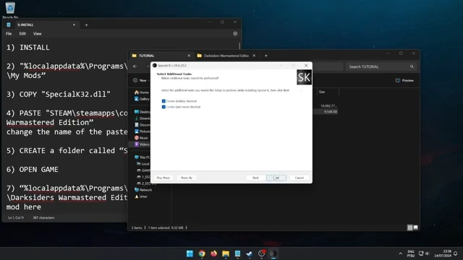Open Notepad settings gear

point(235,34)
